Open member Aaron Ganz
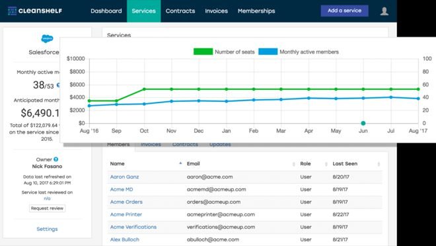The height and width of the screenshot is (246, 436). [124, 177]
